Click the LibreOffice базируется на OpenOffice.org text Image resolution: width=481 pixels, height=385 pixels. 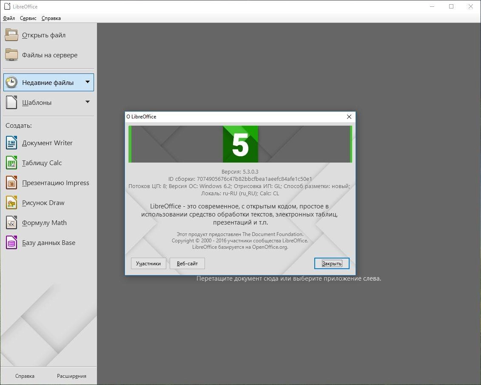point(240,247)
